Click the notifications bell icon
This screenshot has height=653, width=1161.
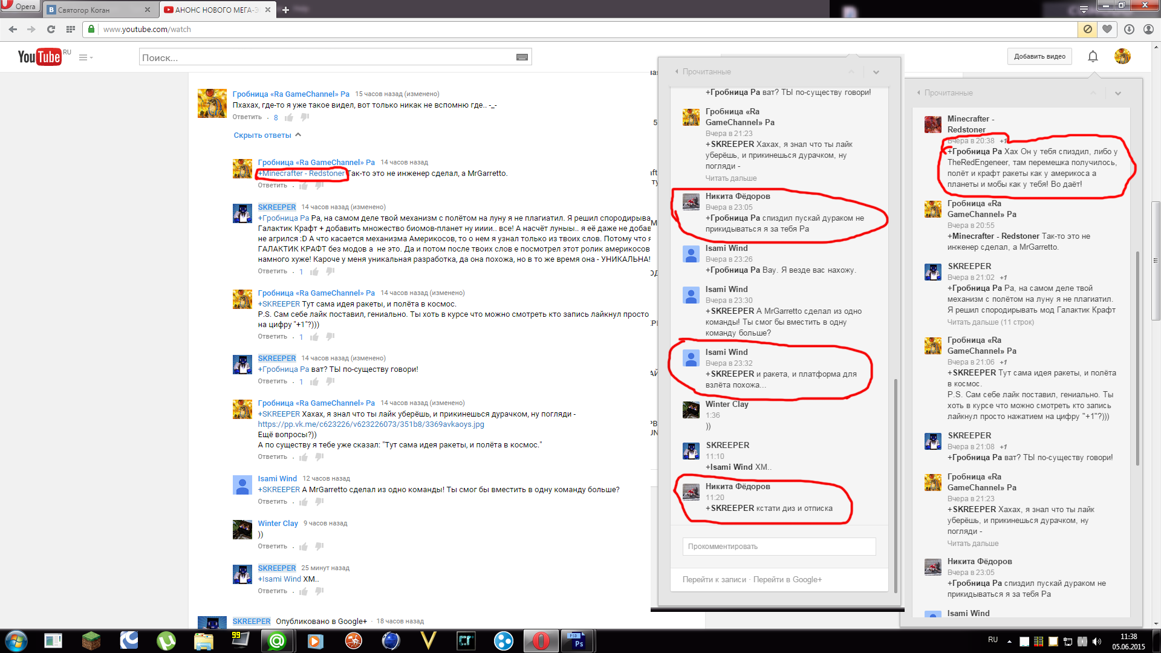point(1093,56)
